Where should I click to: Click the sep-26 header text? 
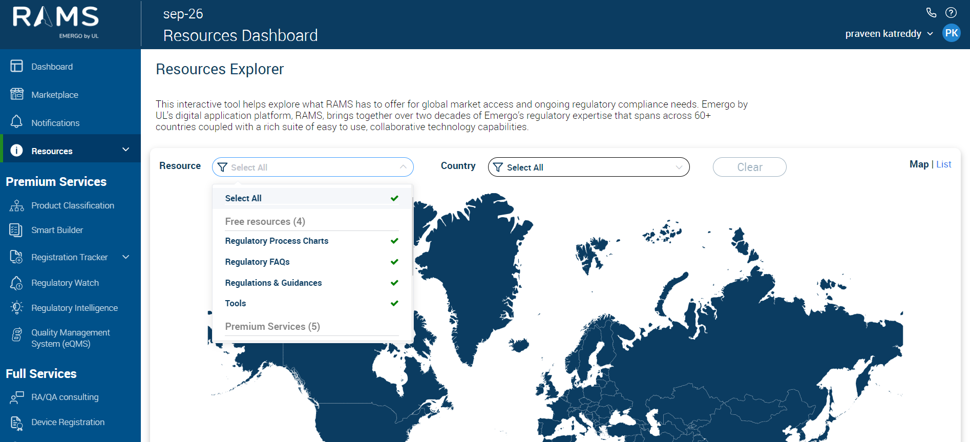(183, 14)
